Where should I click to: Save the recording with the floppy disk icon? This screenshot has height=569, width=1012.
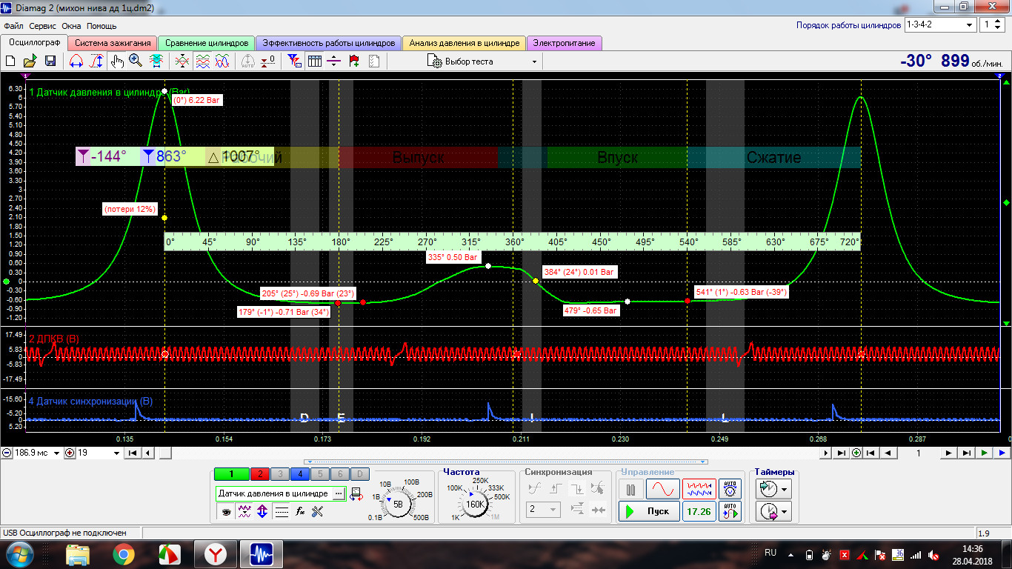pos(50,61)
